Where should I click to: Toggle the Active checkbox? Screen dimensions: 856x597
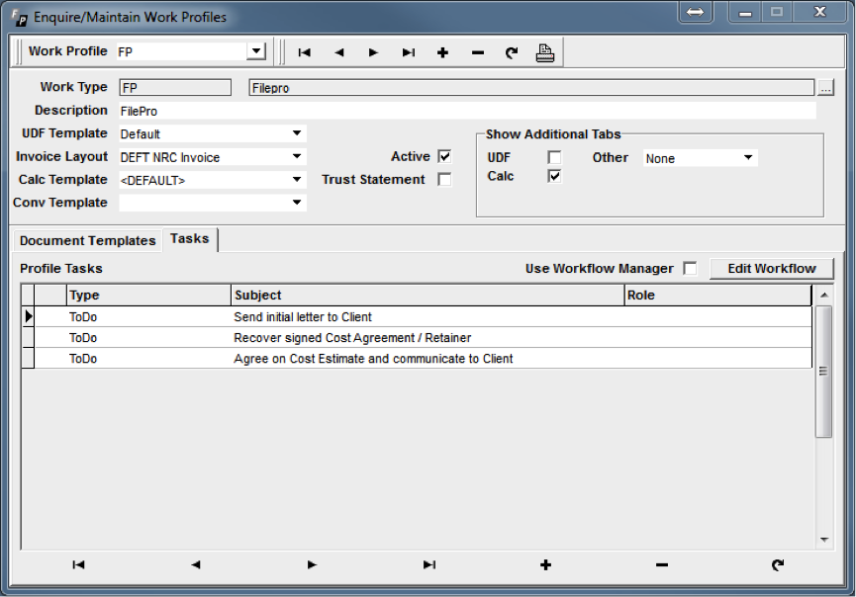point(444,156)
